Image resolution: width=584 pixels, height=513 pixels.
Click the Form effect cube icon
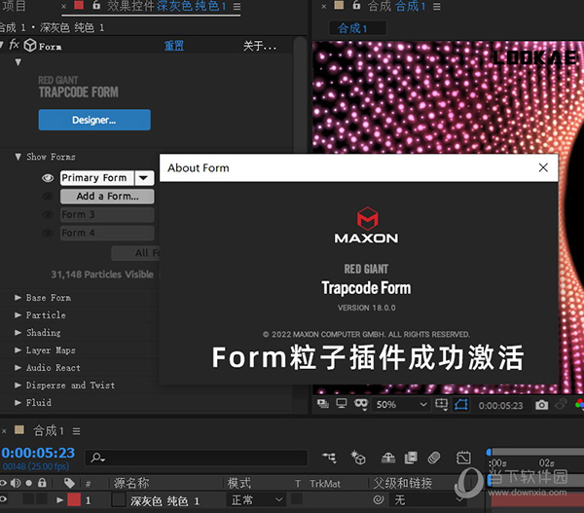tap(30, 46)
